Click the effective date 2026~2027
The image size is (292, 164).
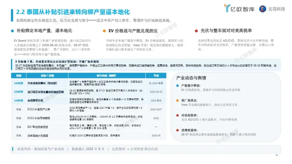156,109
